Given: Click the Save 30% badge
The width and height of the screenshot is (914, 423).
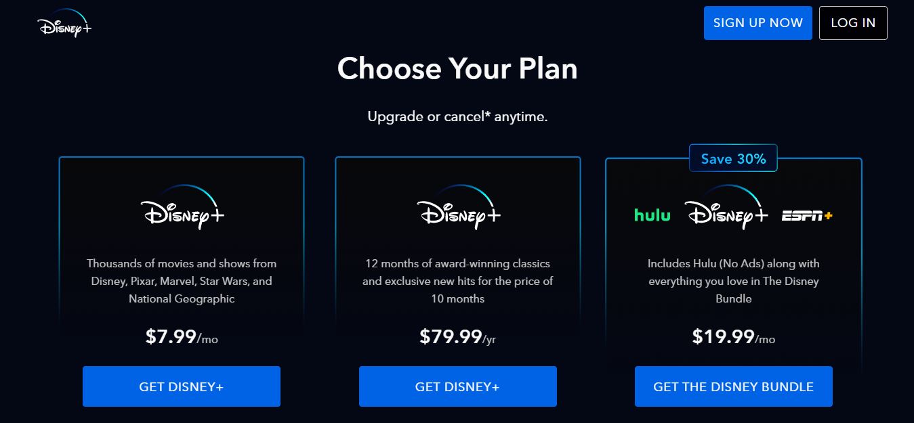Looking at the screenshot, I should point(733,158).
